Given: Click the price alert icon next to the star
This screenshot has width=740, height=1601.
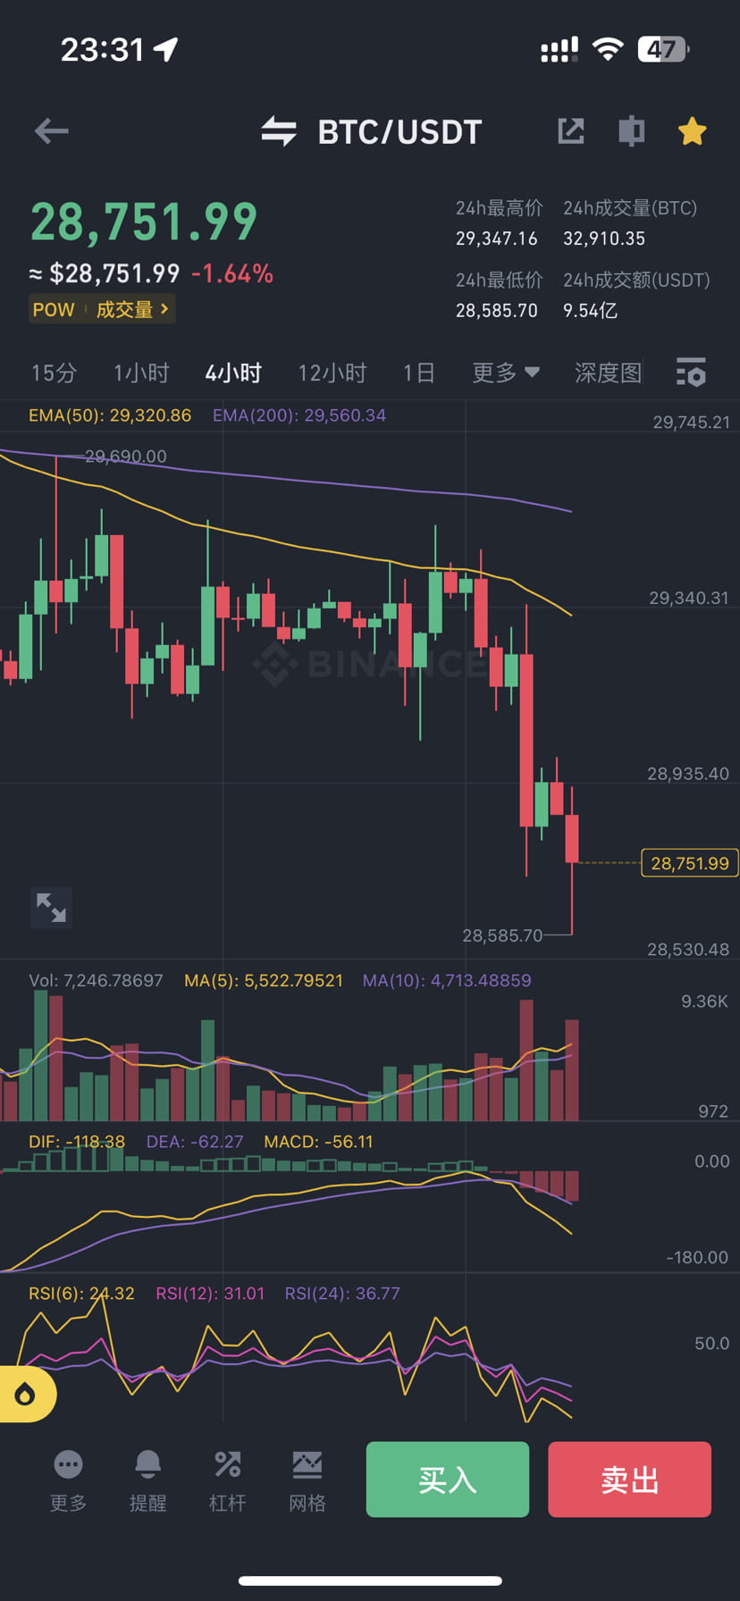Looking at the screenshot, I should click(631, 131).
